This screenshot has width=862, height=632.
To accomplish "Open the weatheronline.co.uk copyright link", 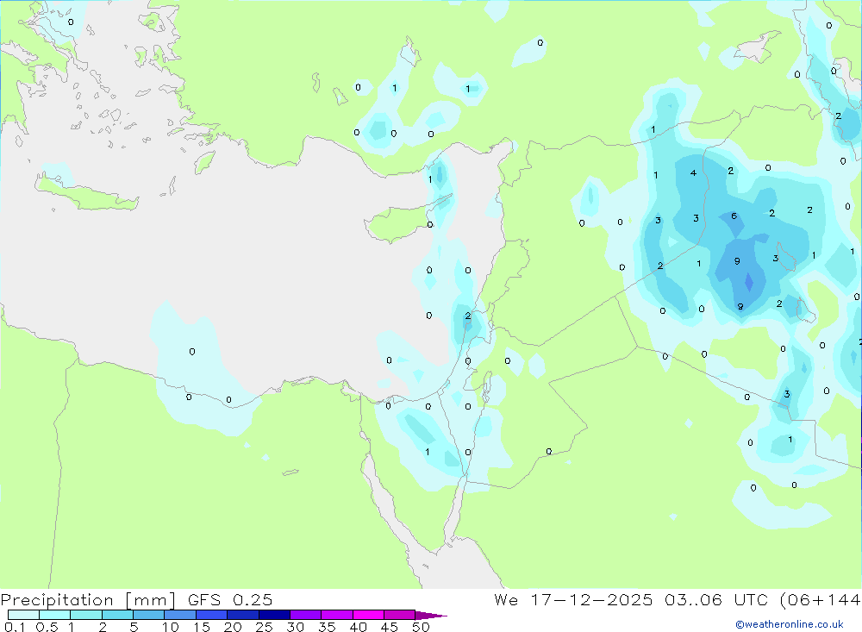I will (789, 624).
